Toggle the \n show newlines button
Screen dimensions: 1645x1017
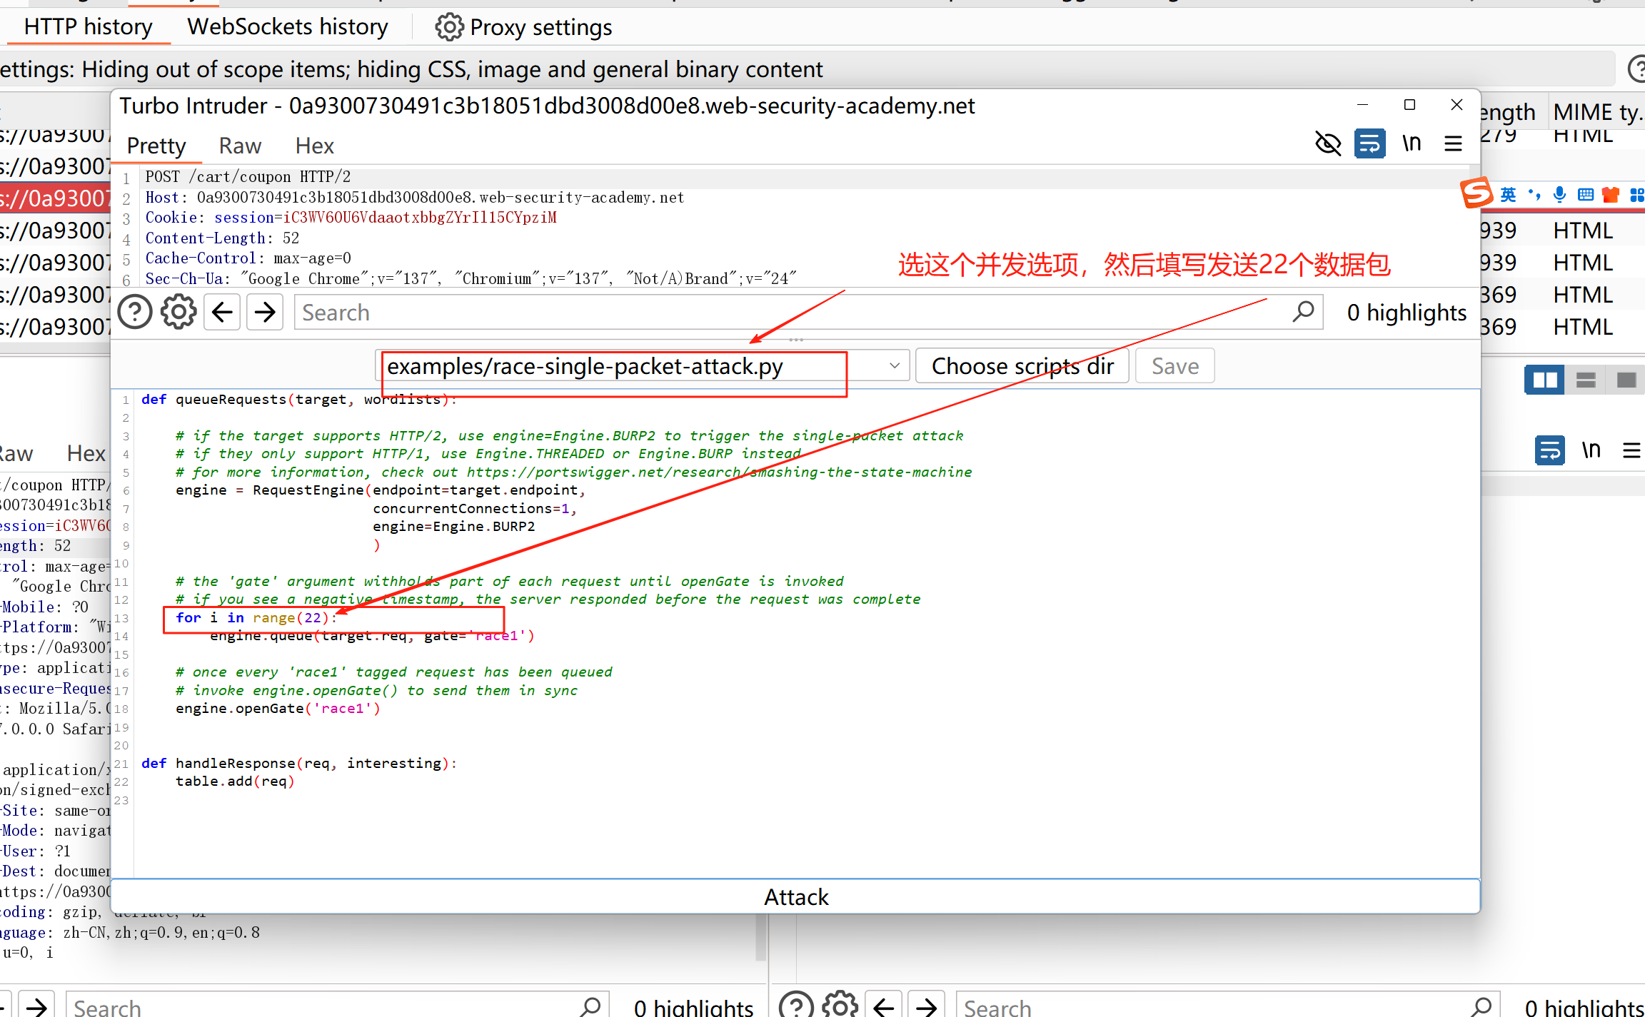[x=1412, y=144]
